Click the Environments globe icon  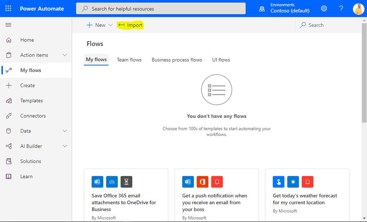point(262,9)
